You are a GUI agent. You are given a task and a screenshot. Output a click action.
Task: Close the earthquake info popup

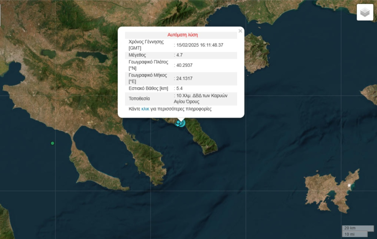pyautogui.click(x=240, y=31)
